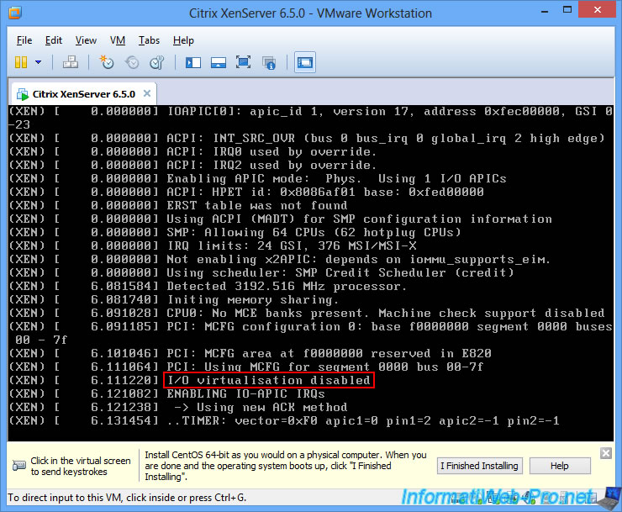Screen dimensions: 622x512
Task: Click the I Finished Installing button
Action: coord(480,466)
